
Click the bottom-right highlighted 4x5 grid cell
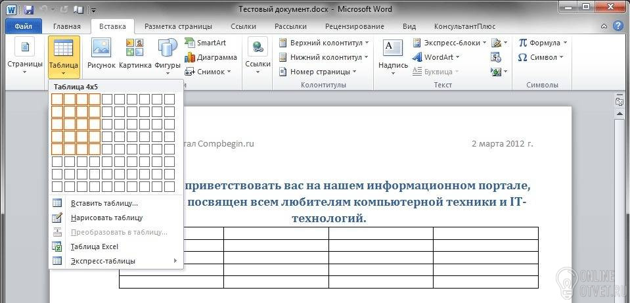[x=95, y=149]
